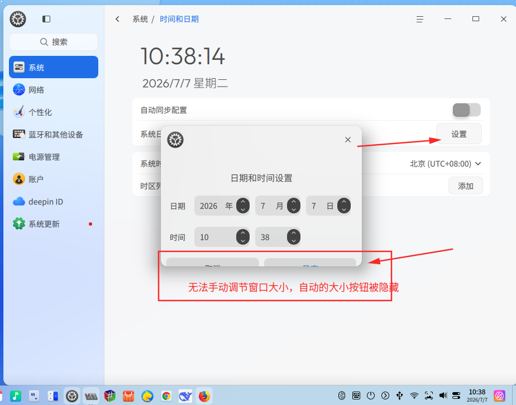Open 系统更新 category
The height and width of the screenshot is (405, 516).
54,224
